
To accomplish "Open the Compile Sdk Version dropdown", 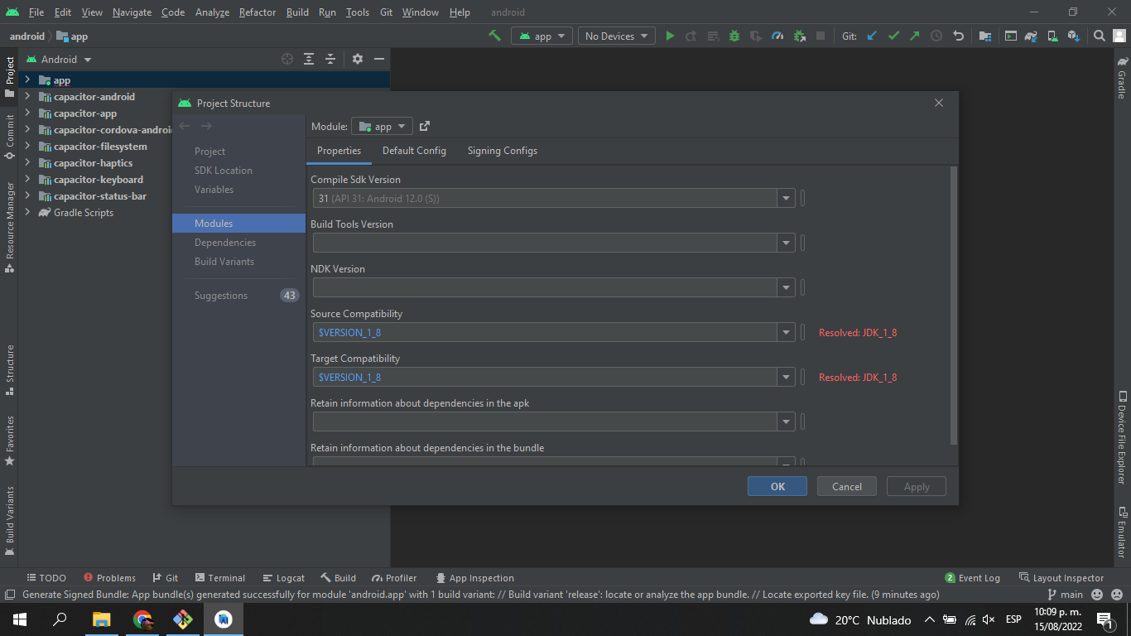I will [787, 198].
